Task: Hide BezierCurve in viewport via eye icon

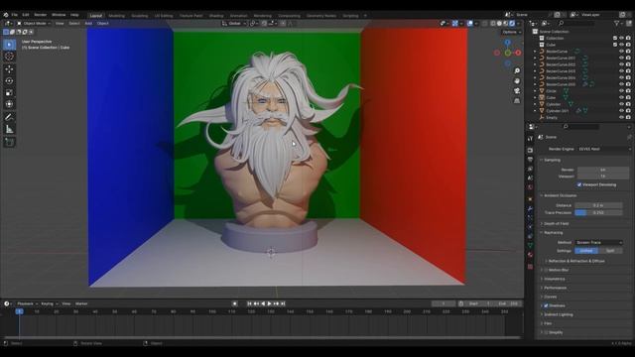Action: 622,52
